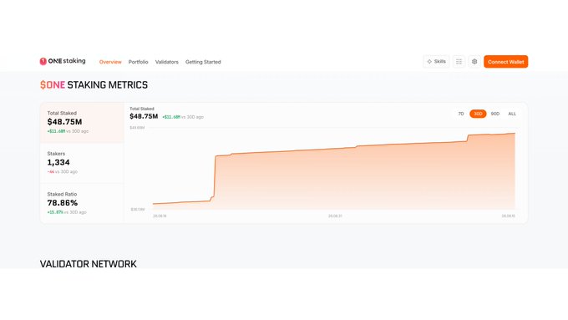The width and height of the screenshot is (568, 320).
Task: Click the VALIDATOR NETWORK heading
Action: coord(88,264)
